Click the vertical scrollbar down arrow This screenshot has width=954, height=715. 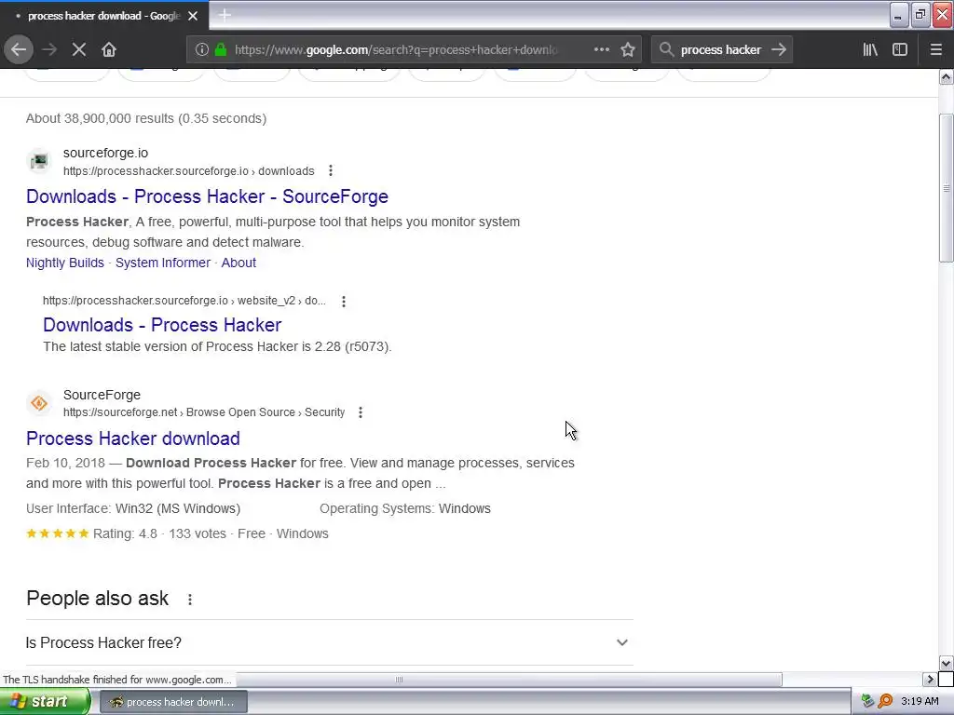point(946,663)
